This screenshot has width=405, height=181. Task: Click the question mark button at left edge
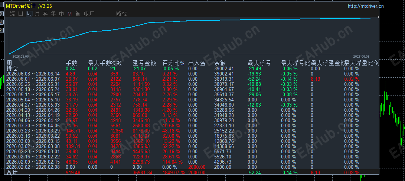pos(1,31)
